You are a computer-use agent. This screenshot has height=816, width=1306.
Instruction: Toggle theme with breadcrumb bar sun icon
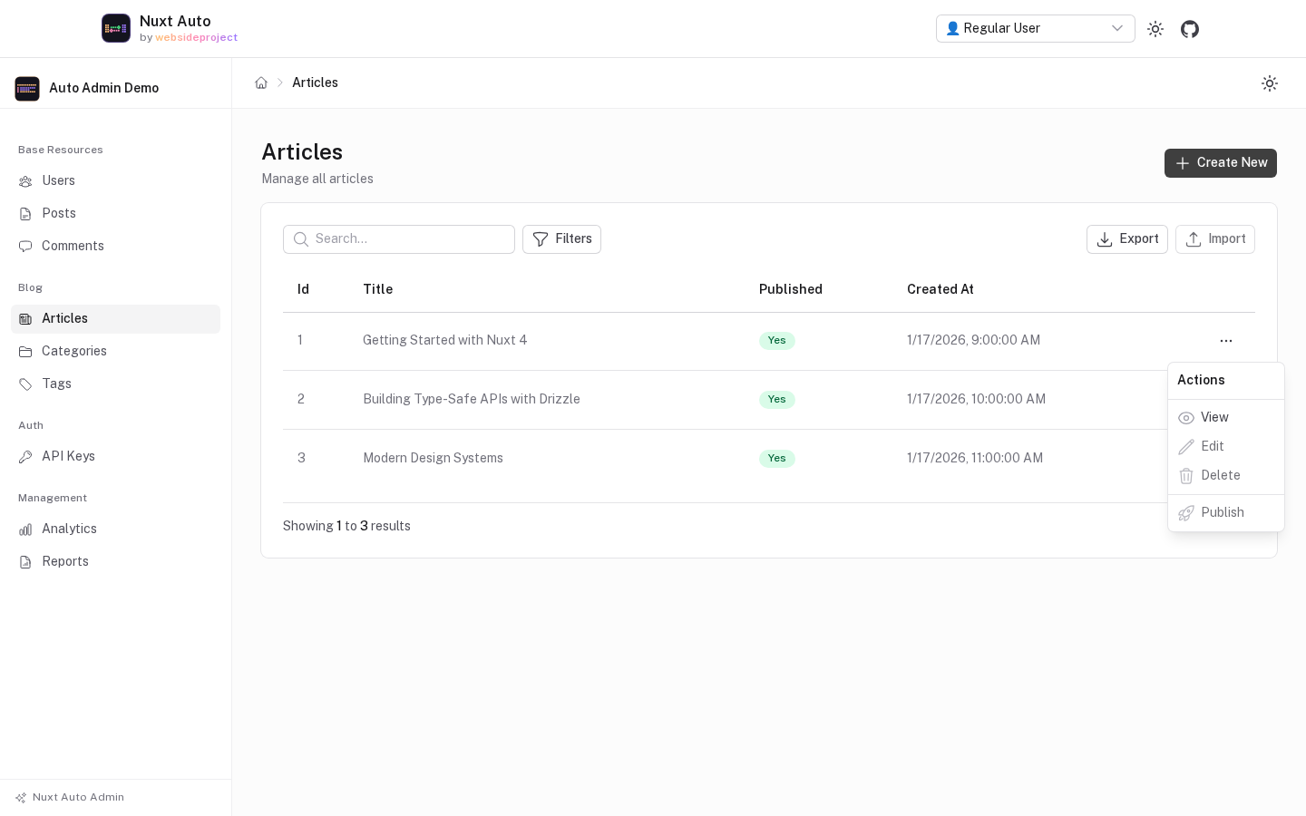(x=1270, y=83)
